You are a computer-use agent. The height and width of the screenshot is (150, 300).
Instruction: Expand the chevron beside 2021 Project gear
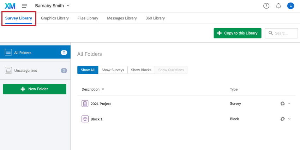pyautogui.click(x=289, y=103)
